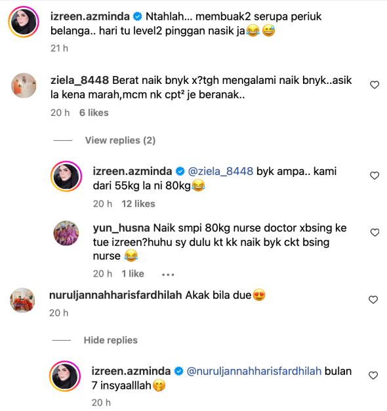Open nuruljannahharisfardhilah's profile avatar
The width and height of the screenshot is (387, 411).
pyautogui.click(x=22, y=300)
